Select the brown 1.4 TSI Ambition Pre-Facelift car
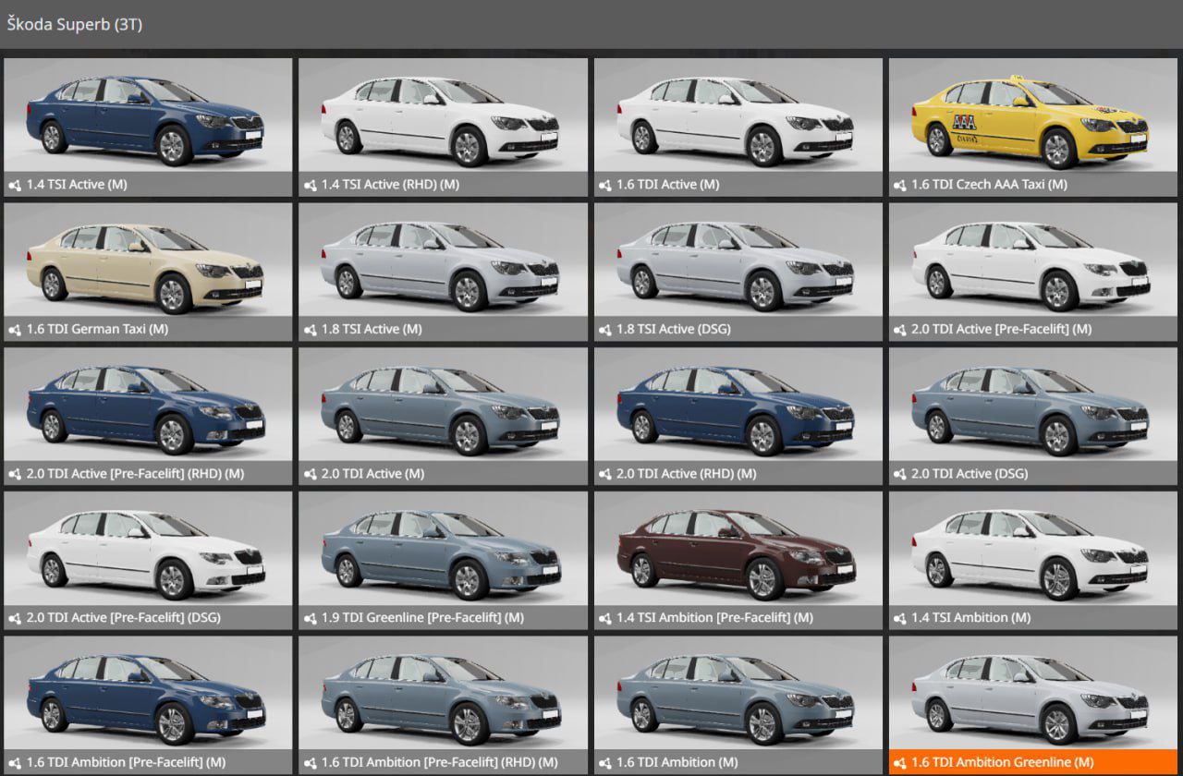Image resolution: width=1183 pixels, height=776 pixels. [x=738, y=551]
